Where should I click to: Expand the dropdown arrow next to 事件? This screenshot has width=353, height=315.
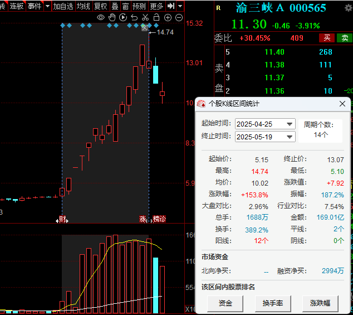point(47,6)
